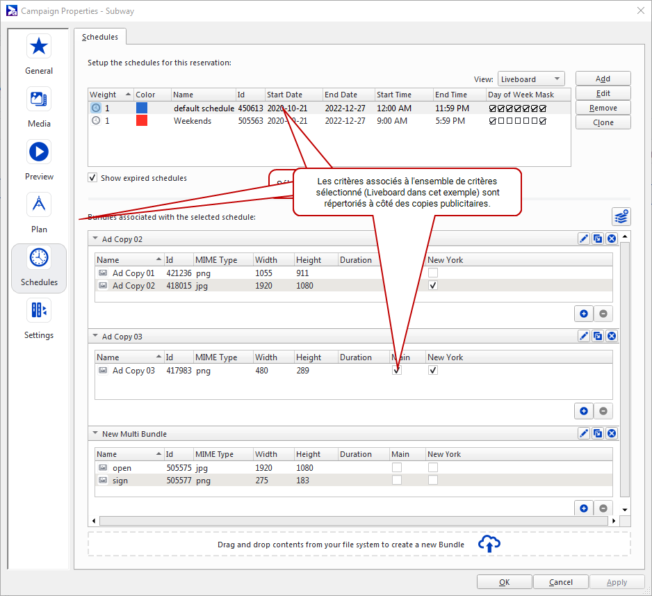Screen dimensions: 652x596
Task: Collapse the Ad Copy 02 bundle
Action: (95, 239)
